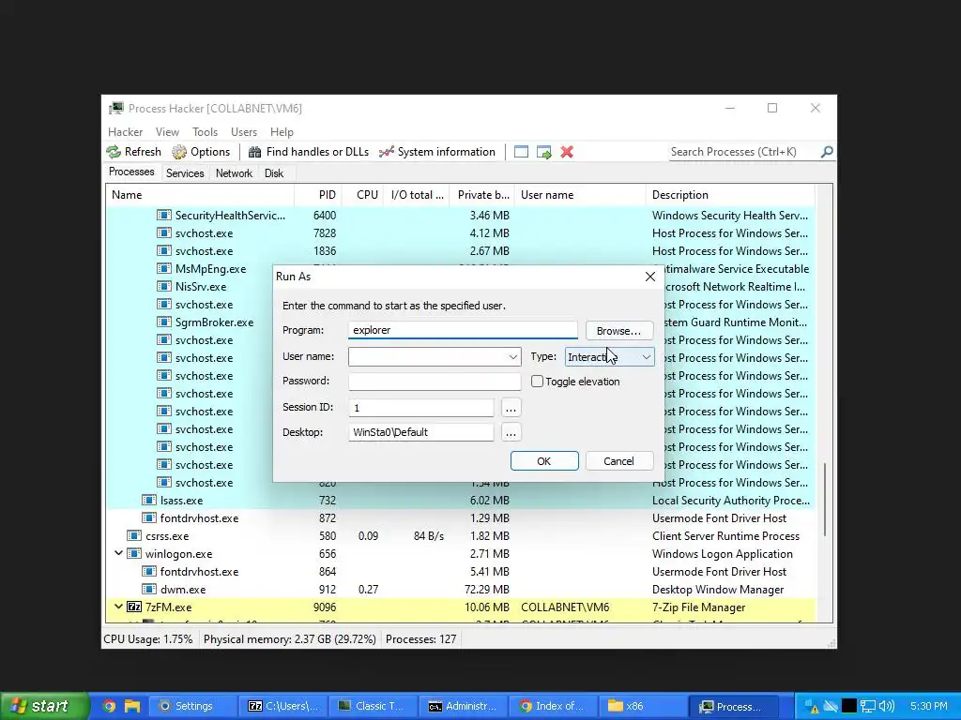Switch to x86 folder taskbar button
The height and width of the screenshot is (720, 961).
[x=641, y=706]
